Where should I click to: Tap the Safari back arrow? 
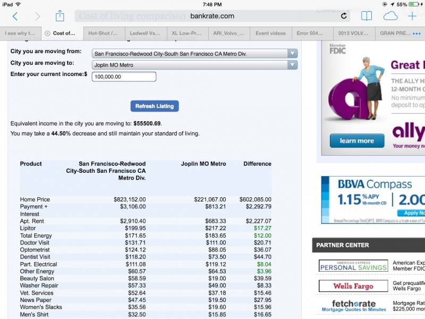click(15, 16)
